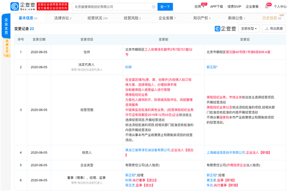
Task: Open 上海阑途信息技术有限公司 investor link
Action: click(x=226, y=152)
